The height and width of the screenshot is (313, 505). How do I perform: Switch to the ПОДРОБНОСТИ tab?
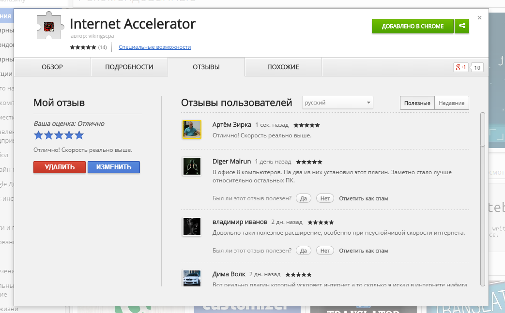coord(129,67)
